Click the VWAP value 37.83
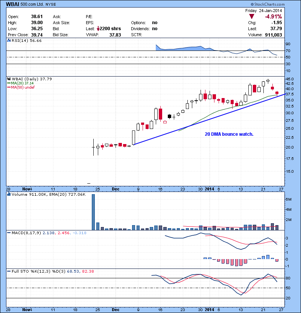The height and width of the screenshot is (313, 301). [x=115, y=35]
